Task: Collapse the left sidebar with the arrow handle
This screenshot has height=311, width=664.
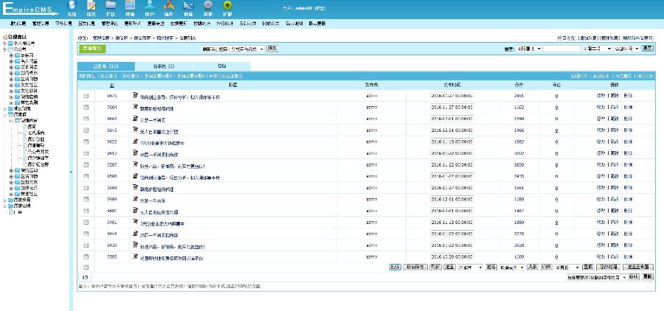Action: click(x=71, y=172)
